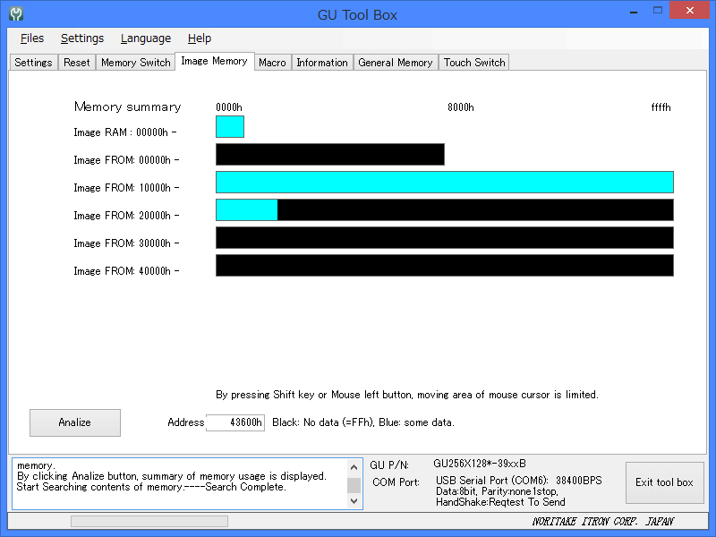
Task: Switch to the General Memory tab
Action: (395, 63)
